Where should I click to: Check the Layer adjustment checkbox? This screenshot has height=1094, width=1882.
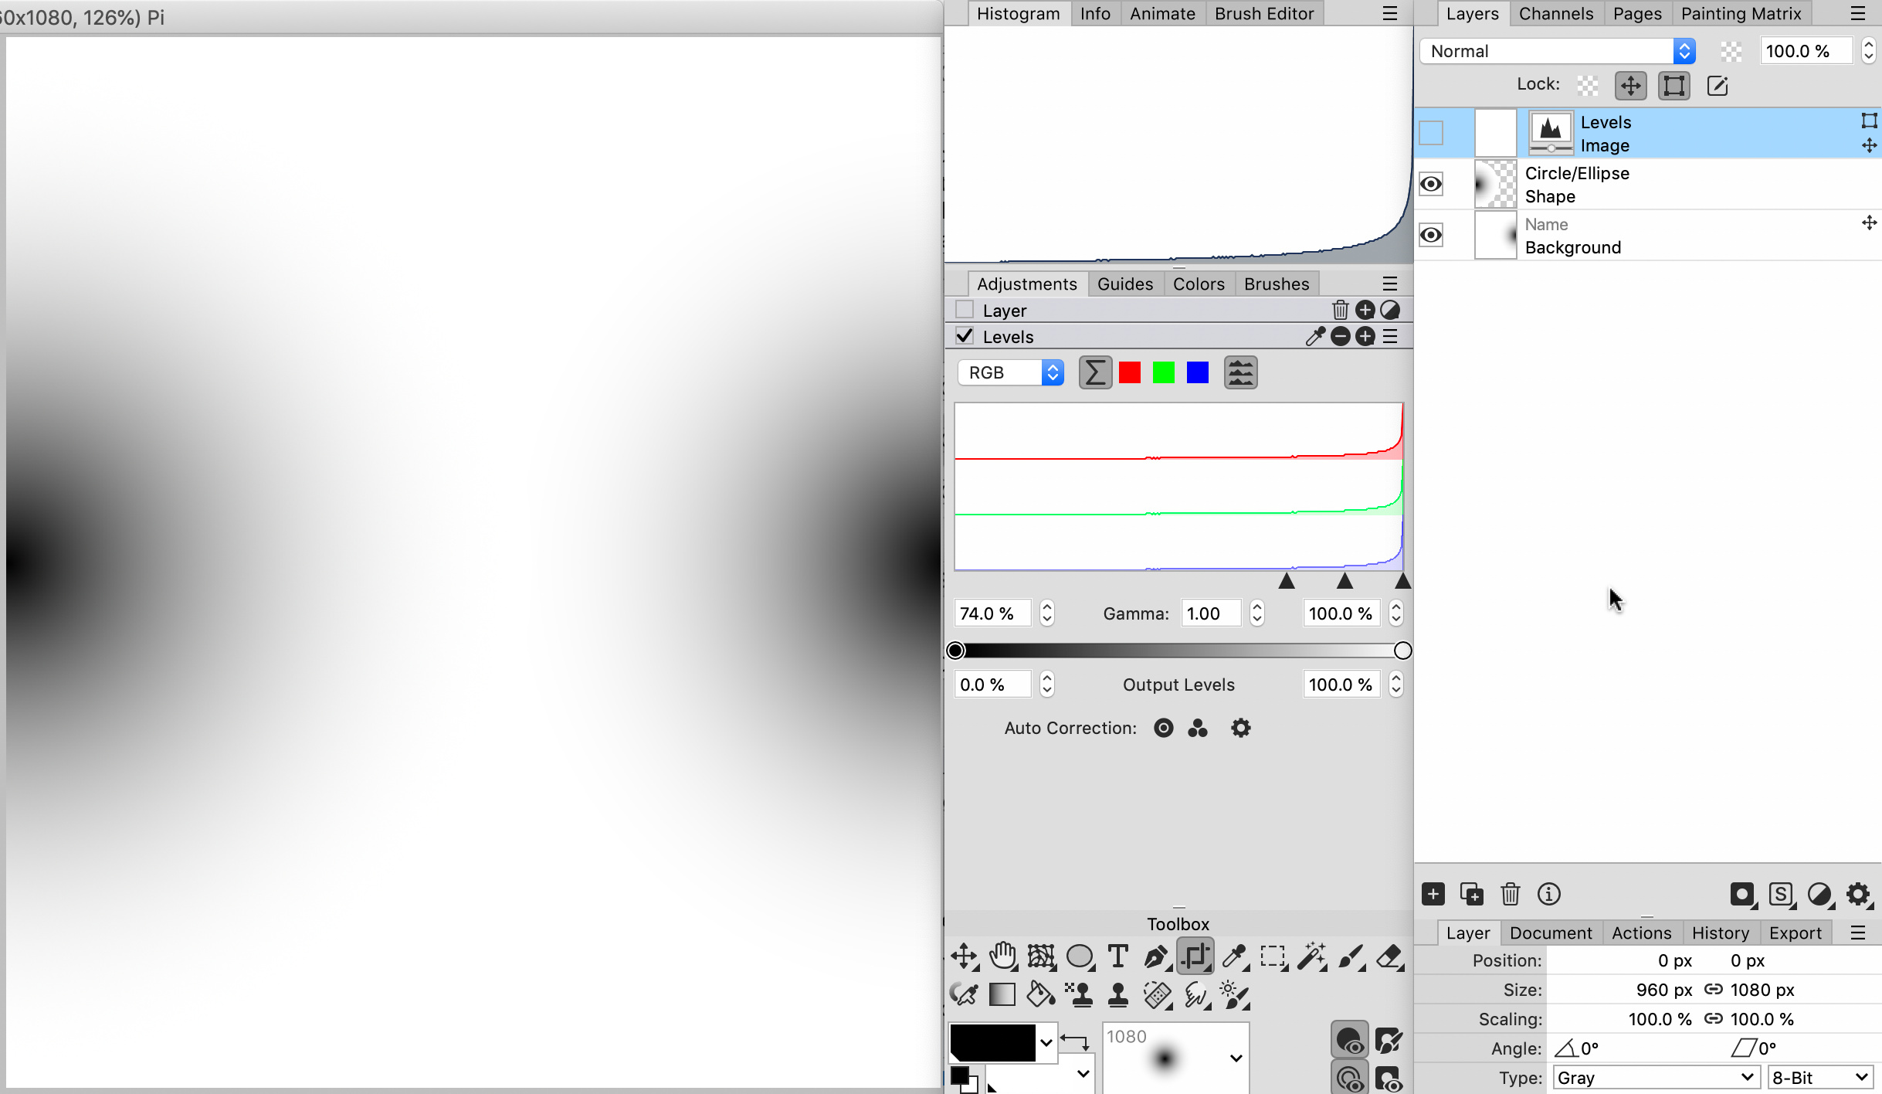[x=964, y=310]
